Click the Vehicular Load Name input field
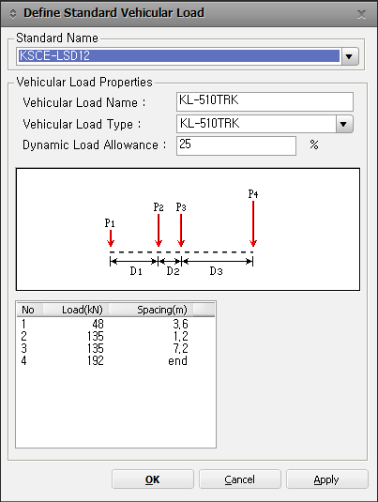 265,101
